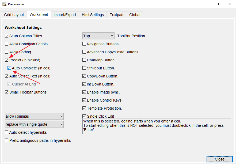Disable Auto Complete (in cell)
Viewport: 236px width, 164px height.
9,68
